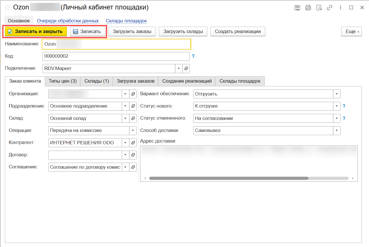Click the print icon in title bar
The image size is (369, 247).
(308, 8)
